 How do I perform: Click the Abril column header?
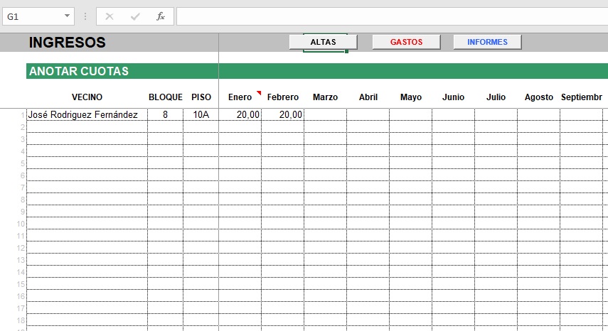tap(368, 97)
